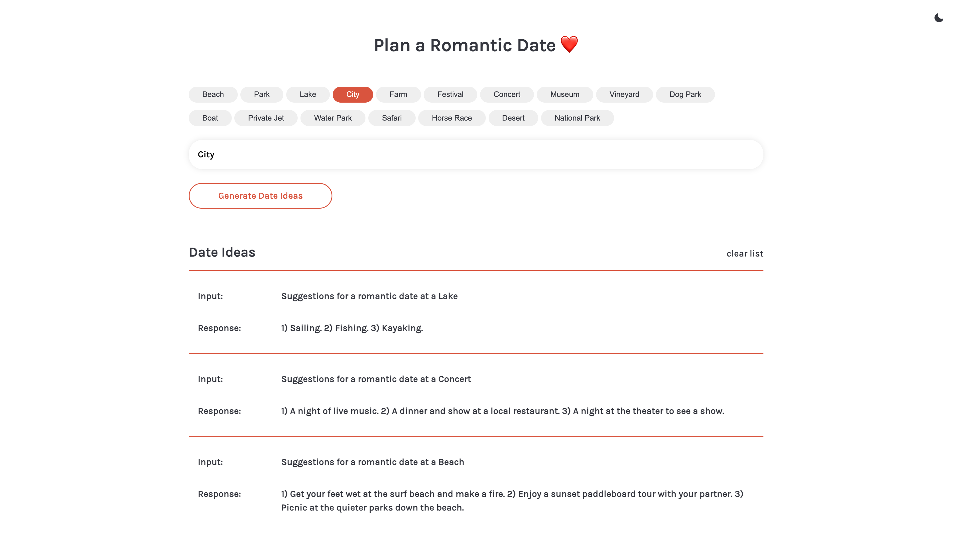This screenshot has width=955, height=533.
Task: Select the Safari chip
Action: pyautogui.click(x=391, y=118)
